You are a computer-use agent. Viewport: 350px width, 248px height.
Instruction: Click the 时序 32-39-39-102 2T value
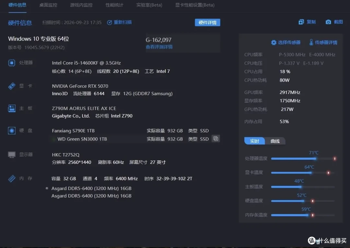click(174, 179)
